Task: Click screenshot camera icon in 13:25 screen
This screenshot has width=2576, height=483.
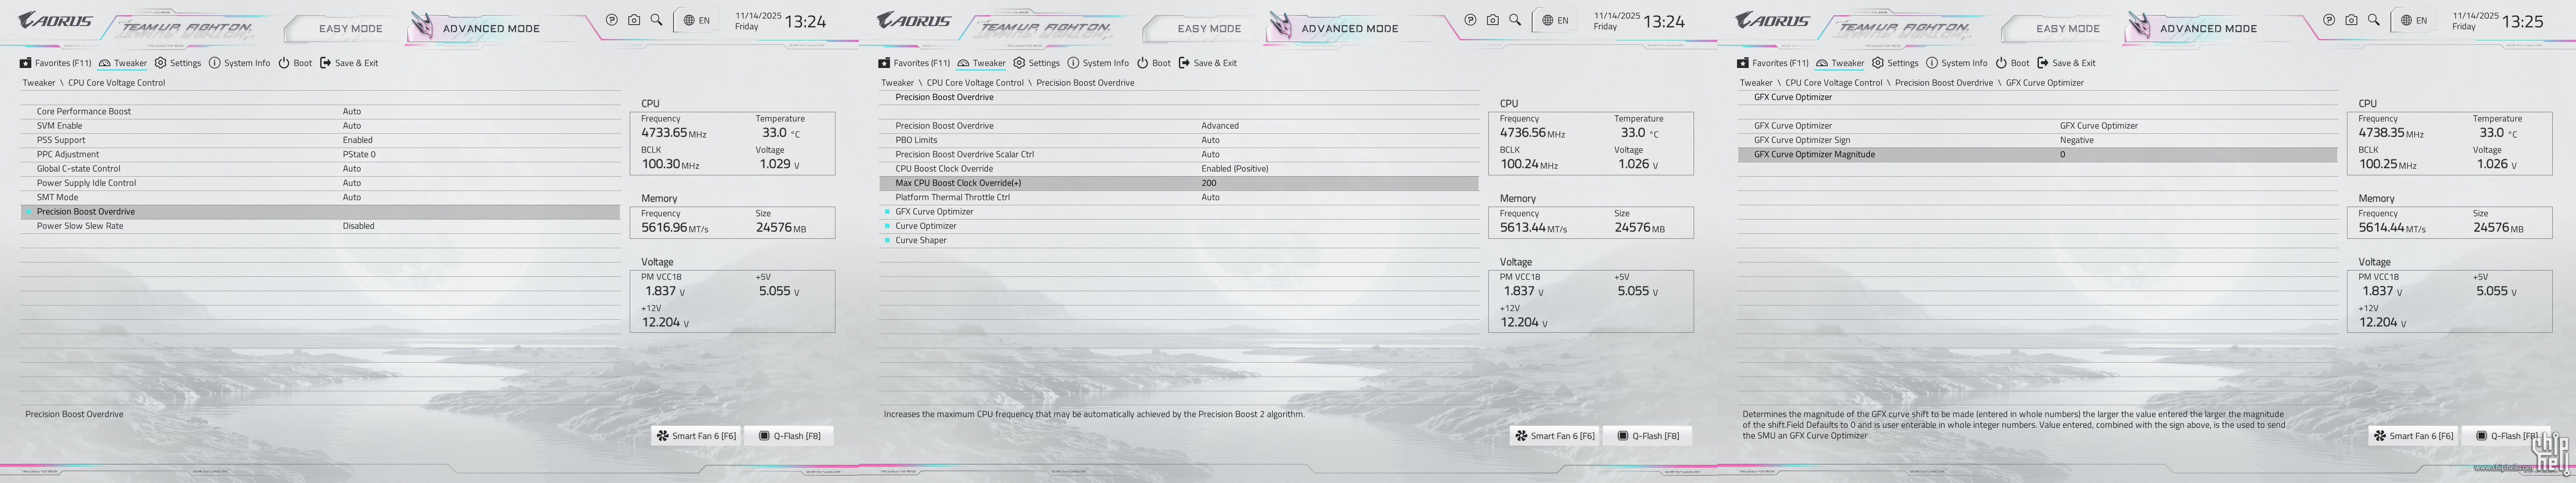Action: point(2351,20)
